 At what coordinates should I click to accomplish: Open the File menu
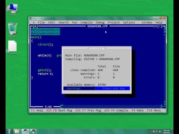tap(41, 22)
